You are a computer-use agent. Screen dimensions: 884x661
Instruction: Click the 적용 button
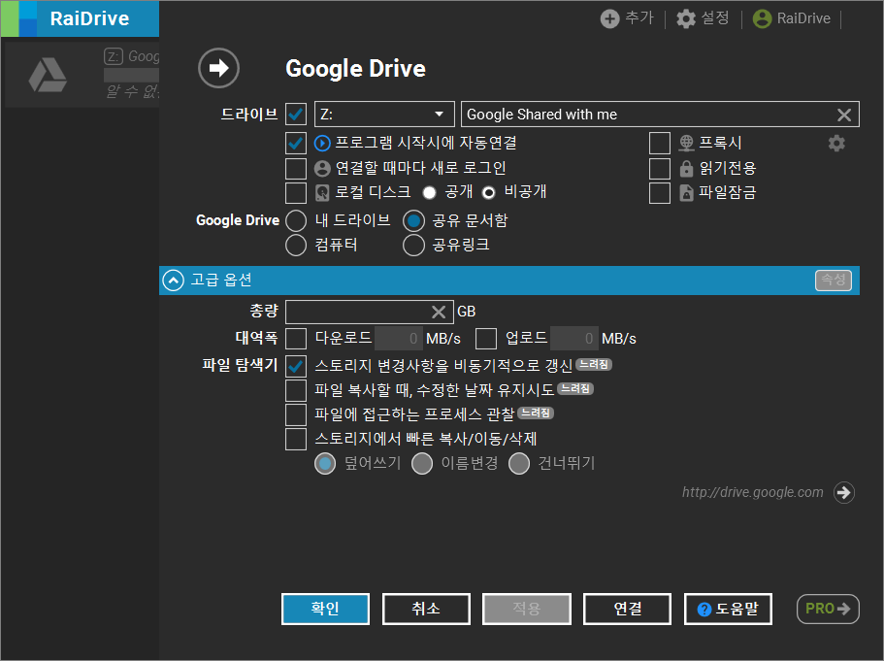pyautogui.click(x=527, y=610)
